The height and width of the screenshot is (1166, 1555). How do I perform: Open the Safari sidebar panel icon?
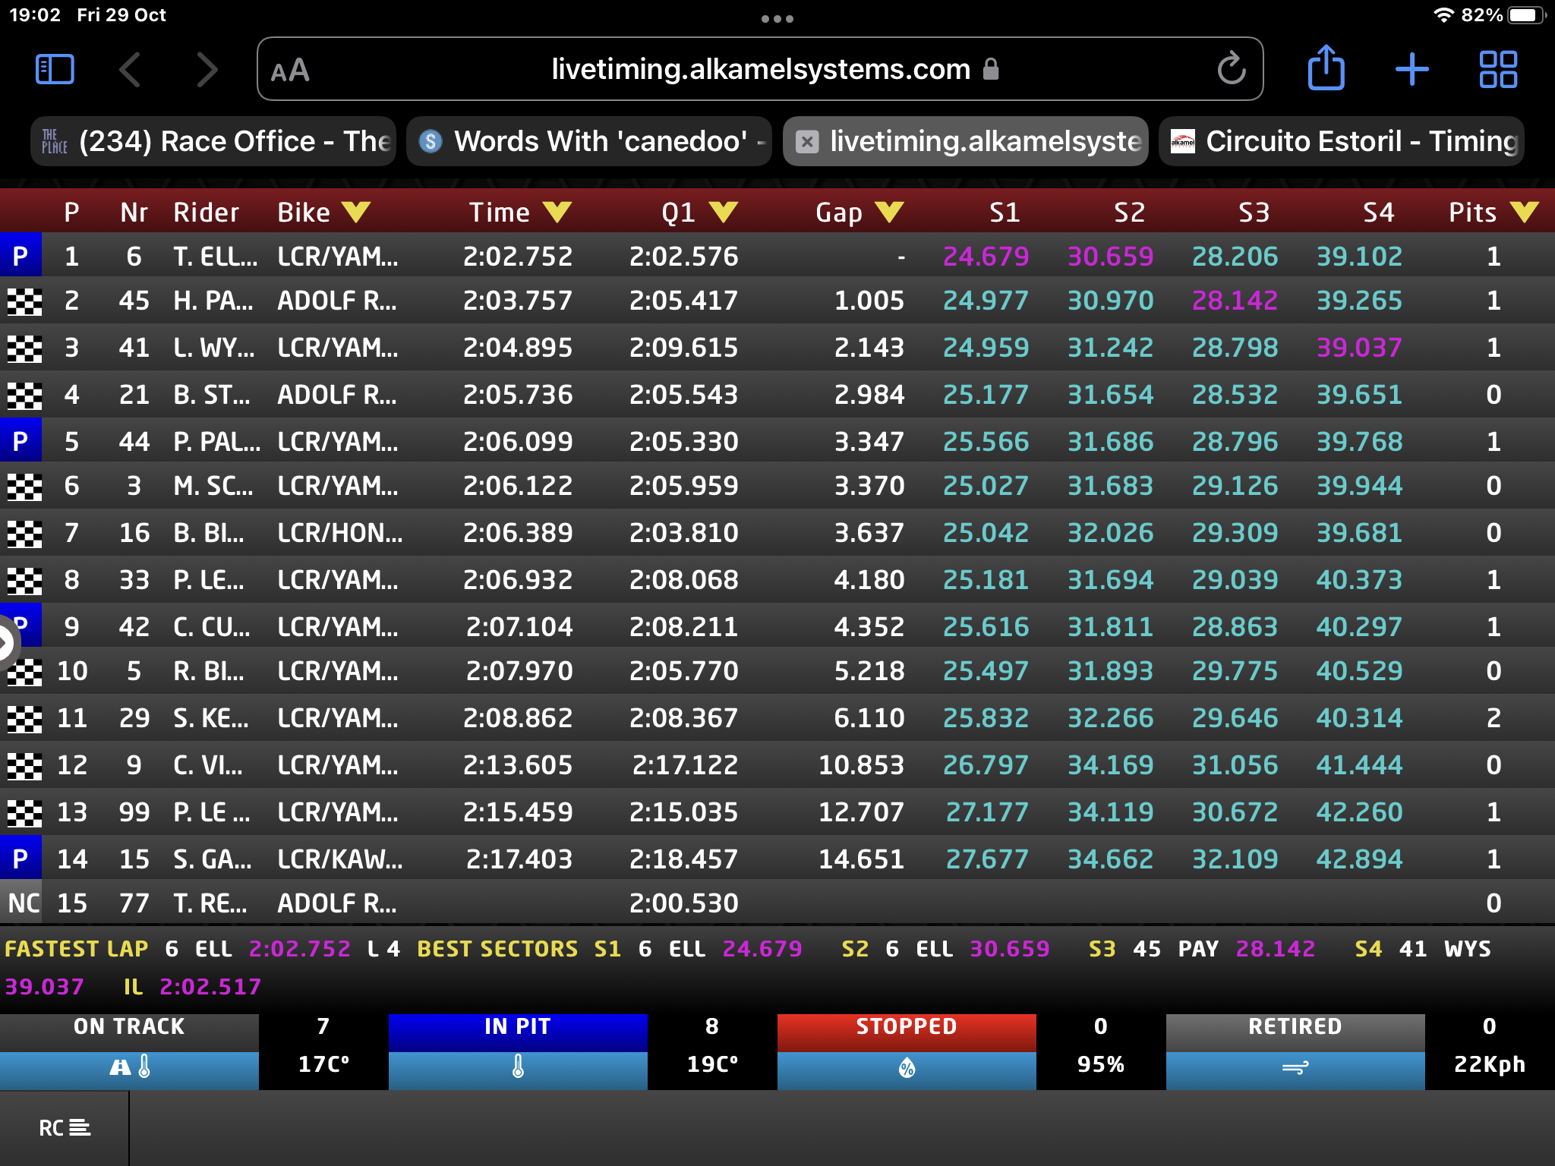(x=55, y=70)
